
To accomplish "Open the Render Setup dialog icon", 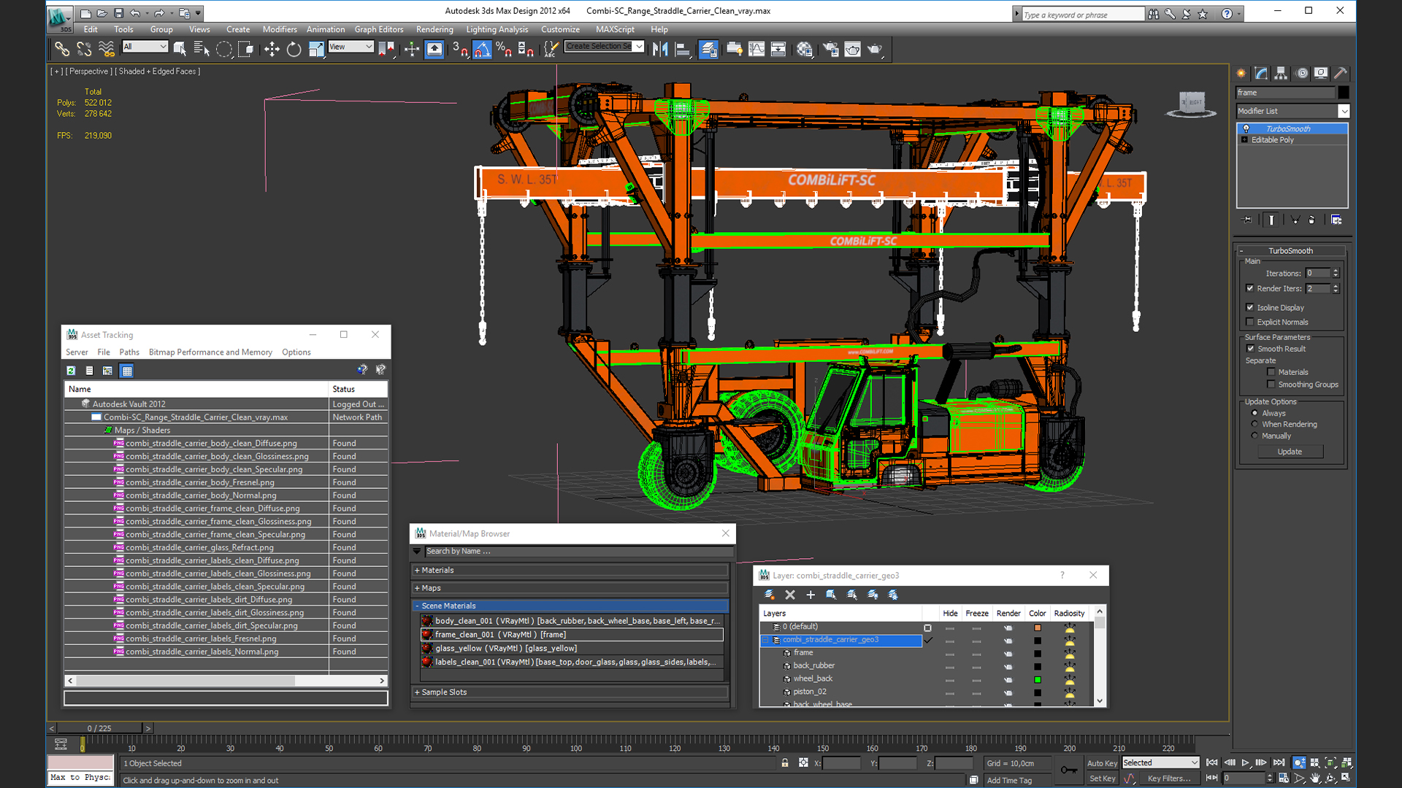I will 830,49.
